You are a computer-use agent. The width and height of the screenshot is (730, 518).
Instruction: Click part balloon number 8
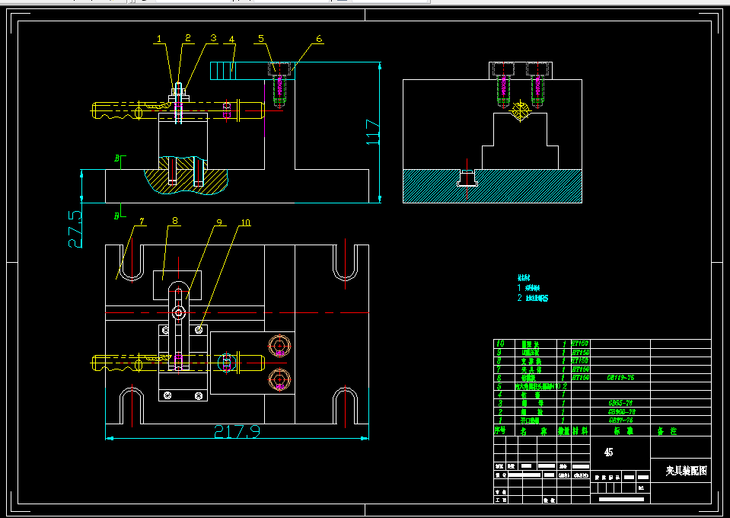[175, 221]
